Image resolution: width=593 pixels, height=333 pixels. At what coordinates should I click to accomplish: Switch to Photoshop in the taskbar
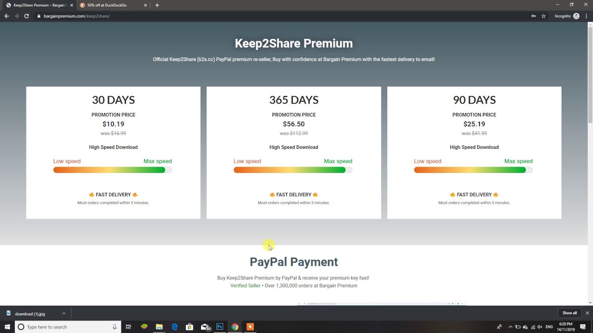(x=220, y=327)
